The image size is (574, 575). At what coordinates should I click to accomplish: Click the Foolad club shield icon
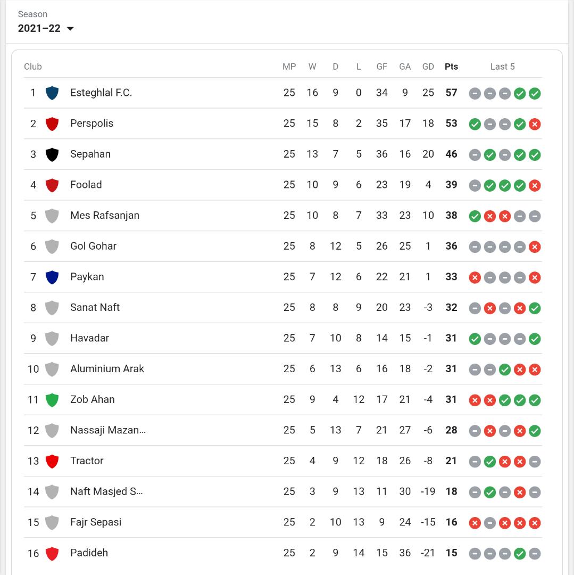pyautogui.click(x=52, y=185)
